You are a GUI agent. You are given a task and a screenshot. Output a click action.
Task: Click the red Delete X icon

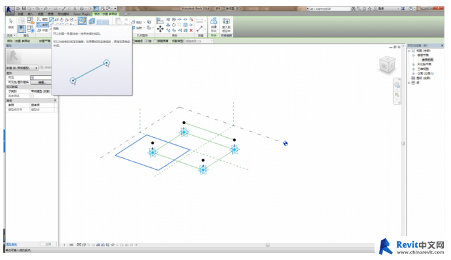pyautogui.click(x=191, y=31)
